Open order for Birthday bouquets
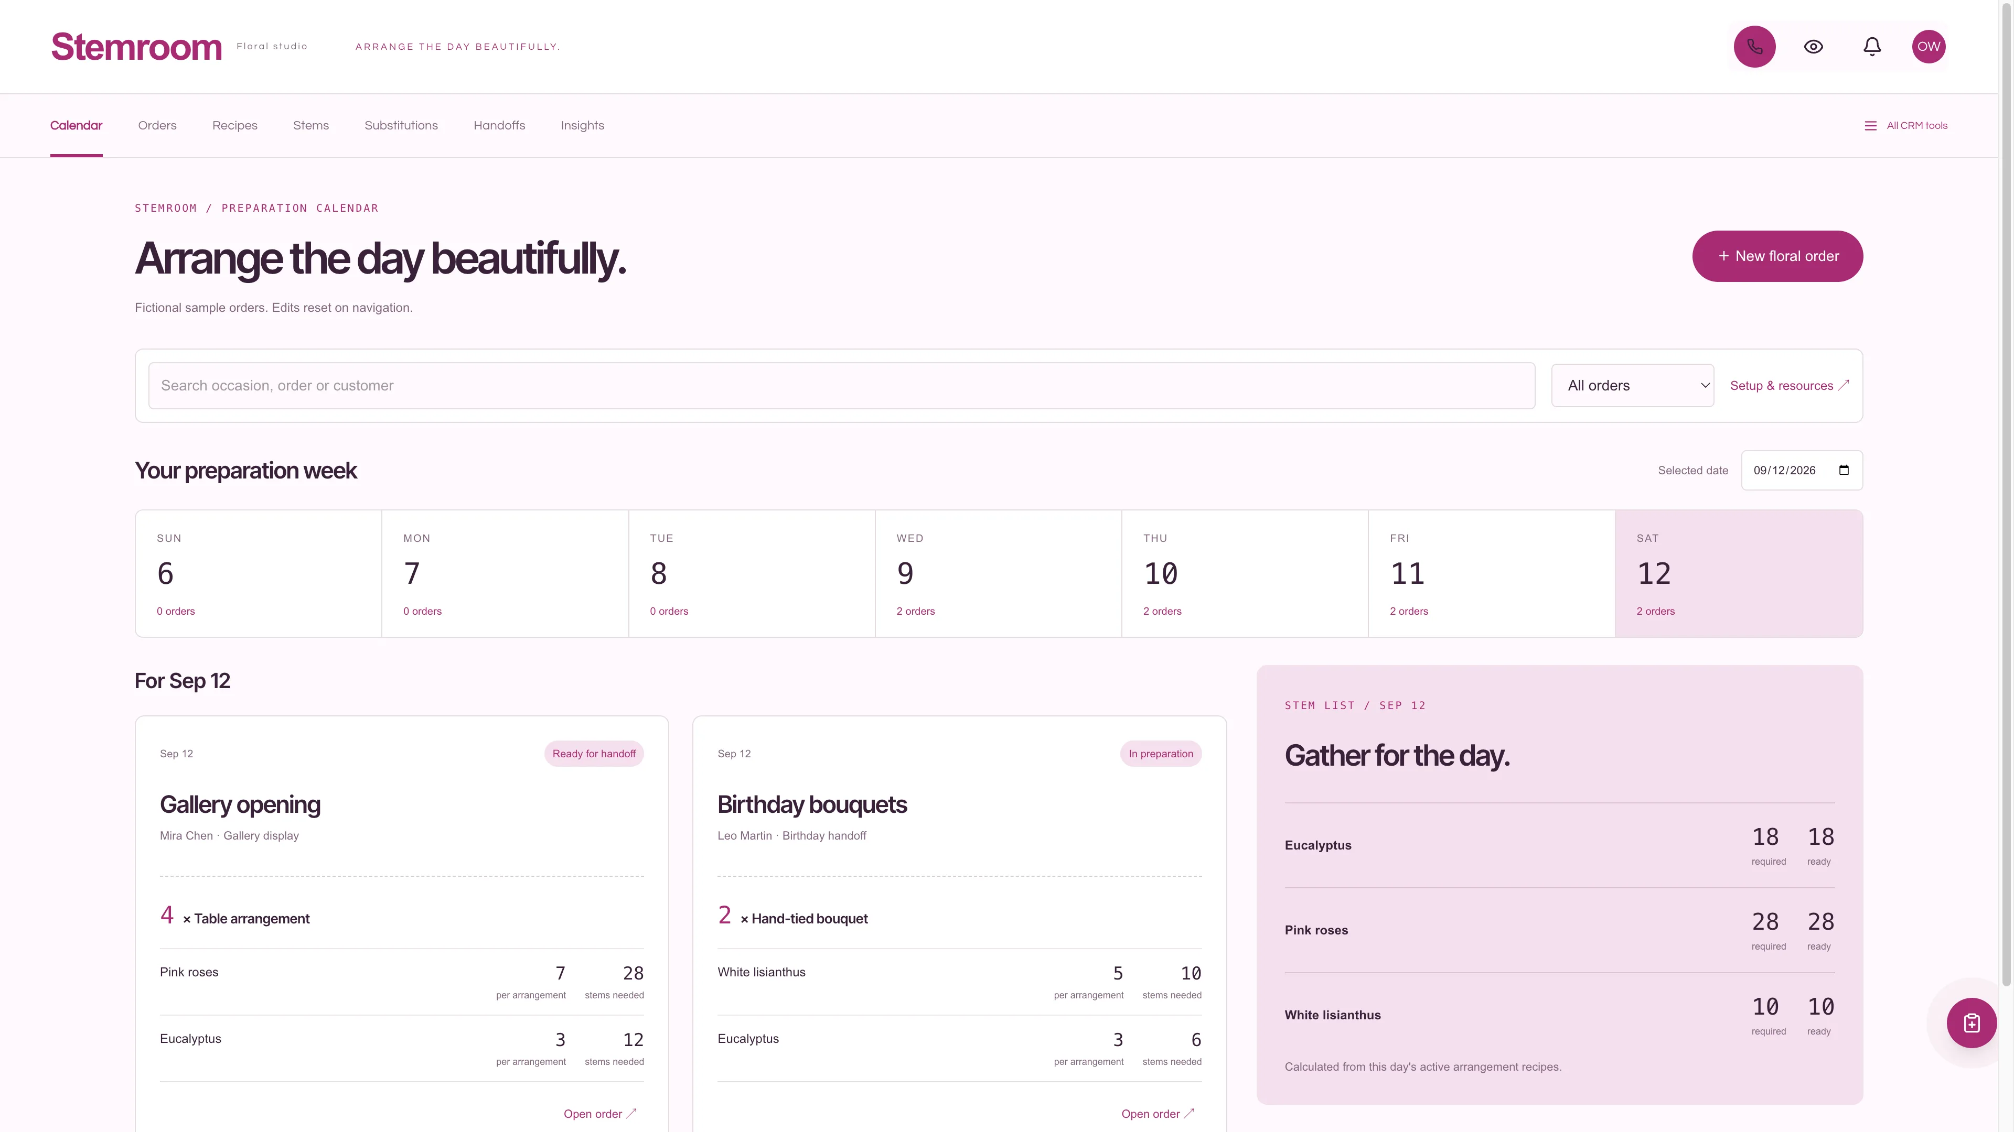Image resolution: width=2014 pixels, height=1132 pixels. click(1158, 1114)
